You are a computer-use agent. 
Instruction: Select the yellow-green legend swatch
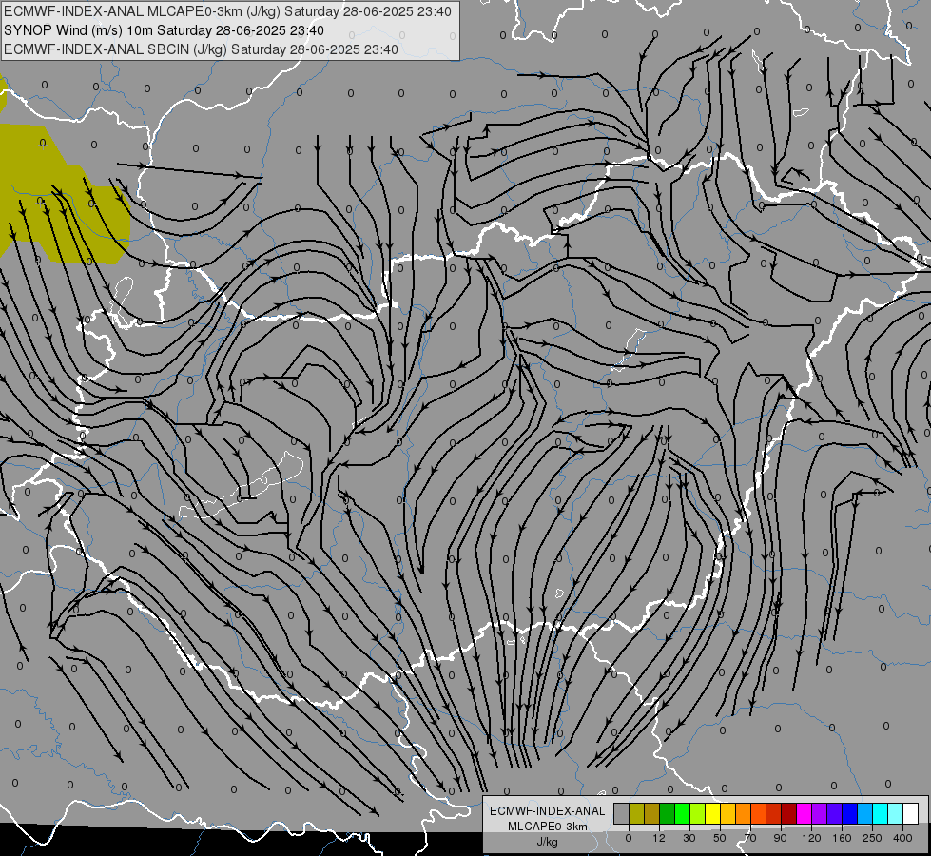coord(698,813)
